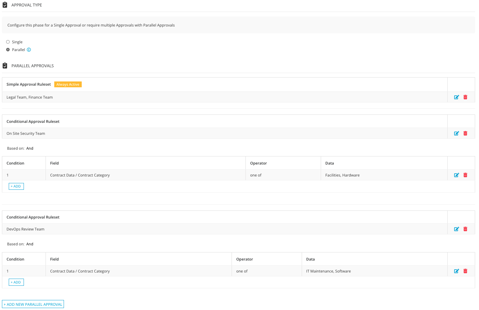The height and width of the screenshot is (310, 479).
Task: Click Add New Parallel Approval button
Action: [33, 304]
